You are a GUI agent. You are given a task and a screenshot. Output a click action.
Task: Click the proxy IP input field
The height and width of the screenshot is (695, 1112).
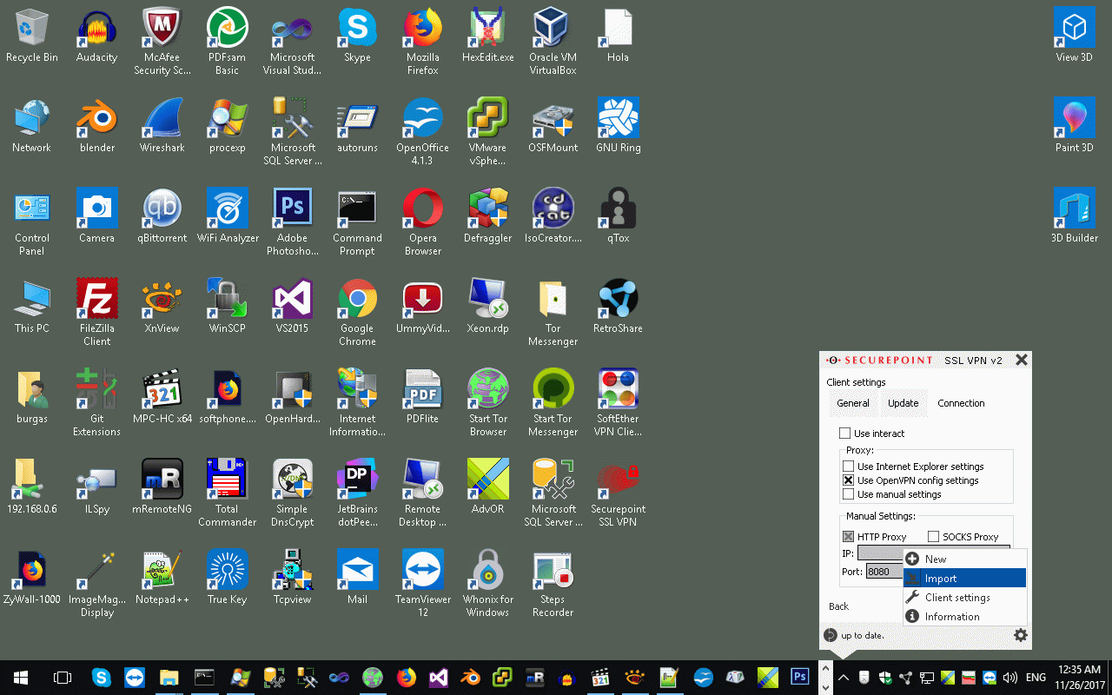(934, 553)
